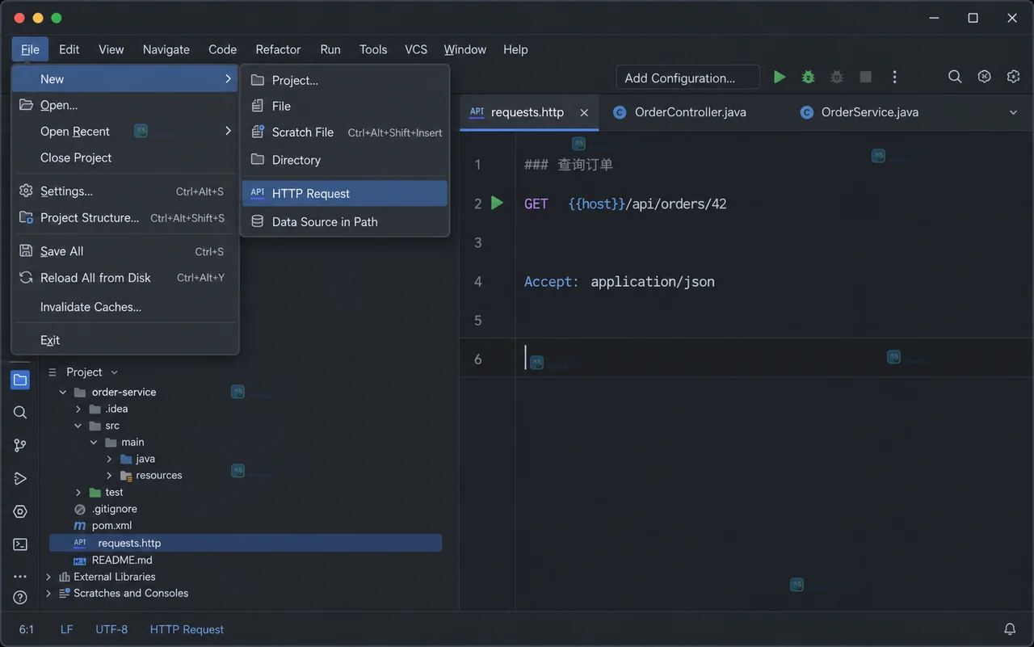The image size is (1034, 647).
Task: Collapse the src folder arrow
Action: tap(78, 426)
